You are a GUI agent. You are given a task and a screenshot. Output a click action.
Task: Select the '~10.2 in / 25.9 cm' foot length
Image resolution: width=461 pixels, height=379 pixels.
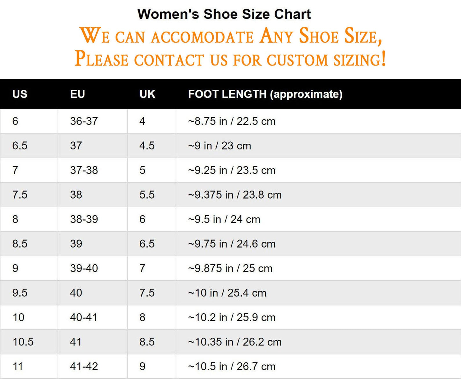coord(232,317)
